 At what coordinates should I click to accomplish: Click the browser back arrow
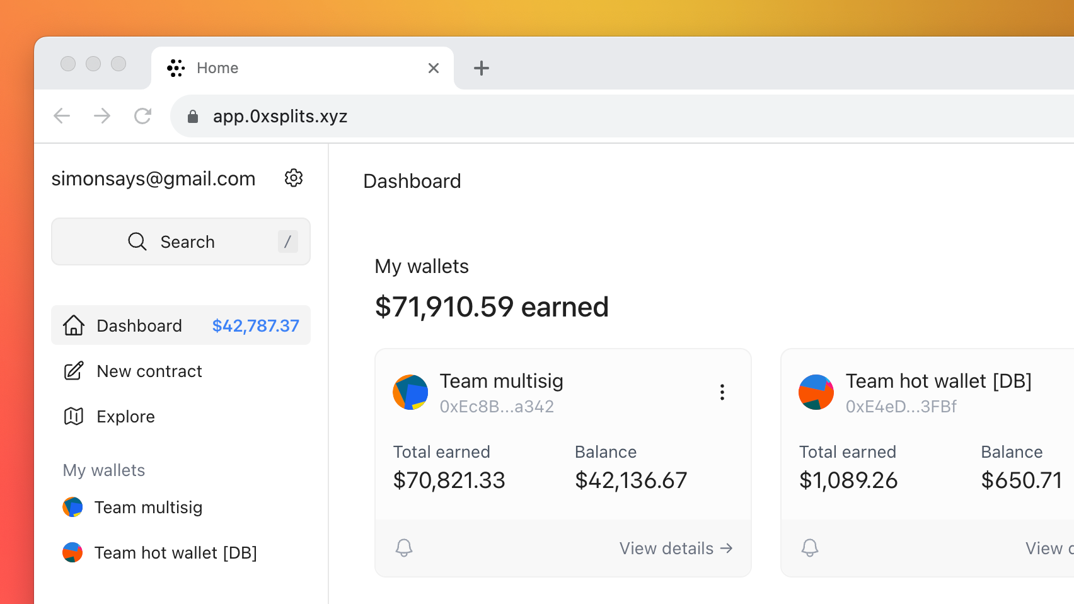point(62,116)
